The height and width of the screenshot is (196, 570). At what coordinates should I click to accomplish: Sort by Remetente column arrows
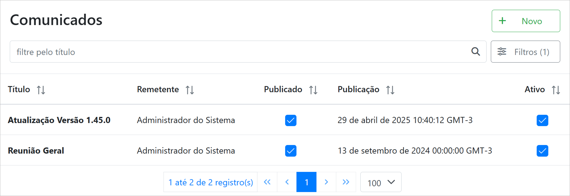(190, 90)
